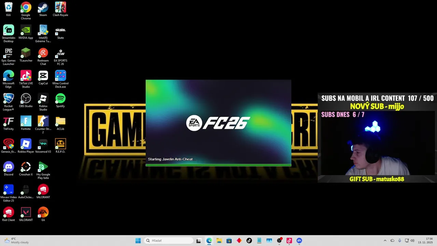Select the Microsoft Edge desktop shortcut
Viewport: 437px width, 246px height.
[9, 79]
